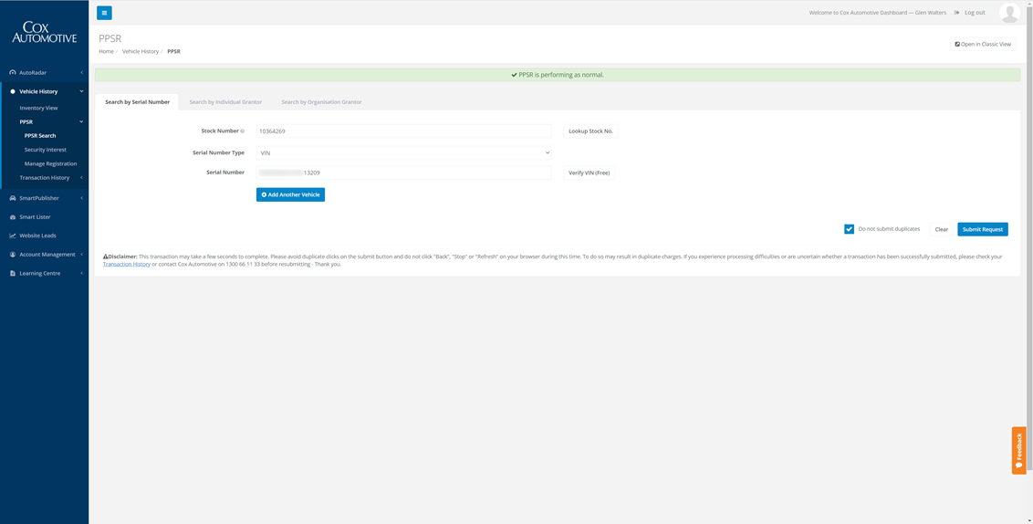This screenshot has width=1033, height=524.
Task: Open the user avatar profile icon
Action: click(1009, 13)
